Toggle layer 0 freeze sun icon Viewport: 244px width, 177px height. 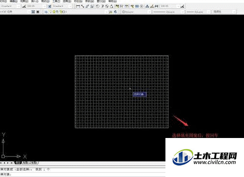click(54, 12)
